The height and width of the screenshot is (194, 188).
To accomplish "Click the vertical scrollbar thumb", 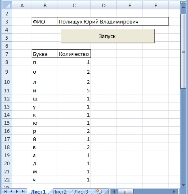I will [x=184, y=51].
